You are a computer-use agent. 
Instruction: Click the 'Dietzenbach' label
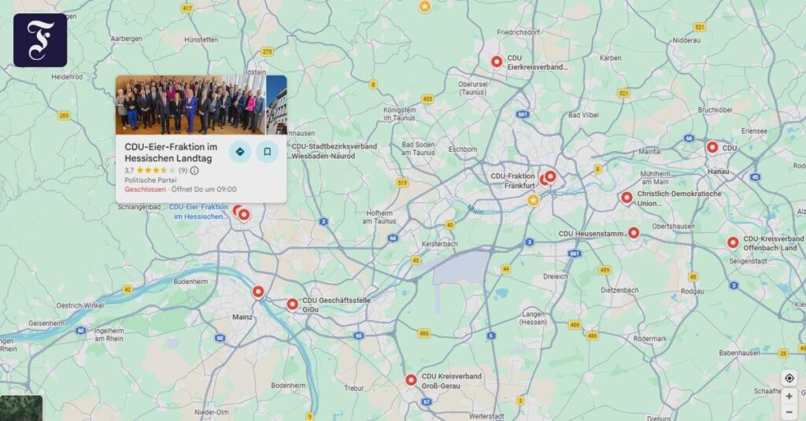point(619,290)
